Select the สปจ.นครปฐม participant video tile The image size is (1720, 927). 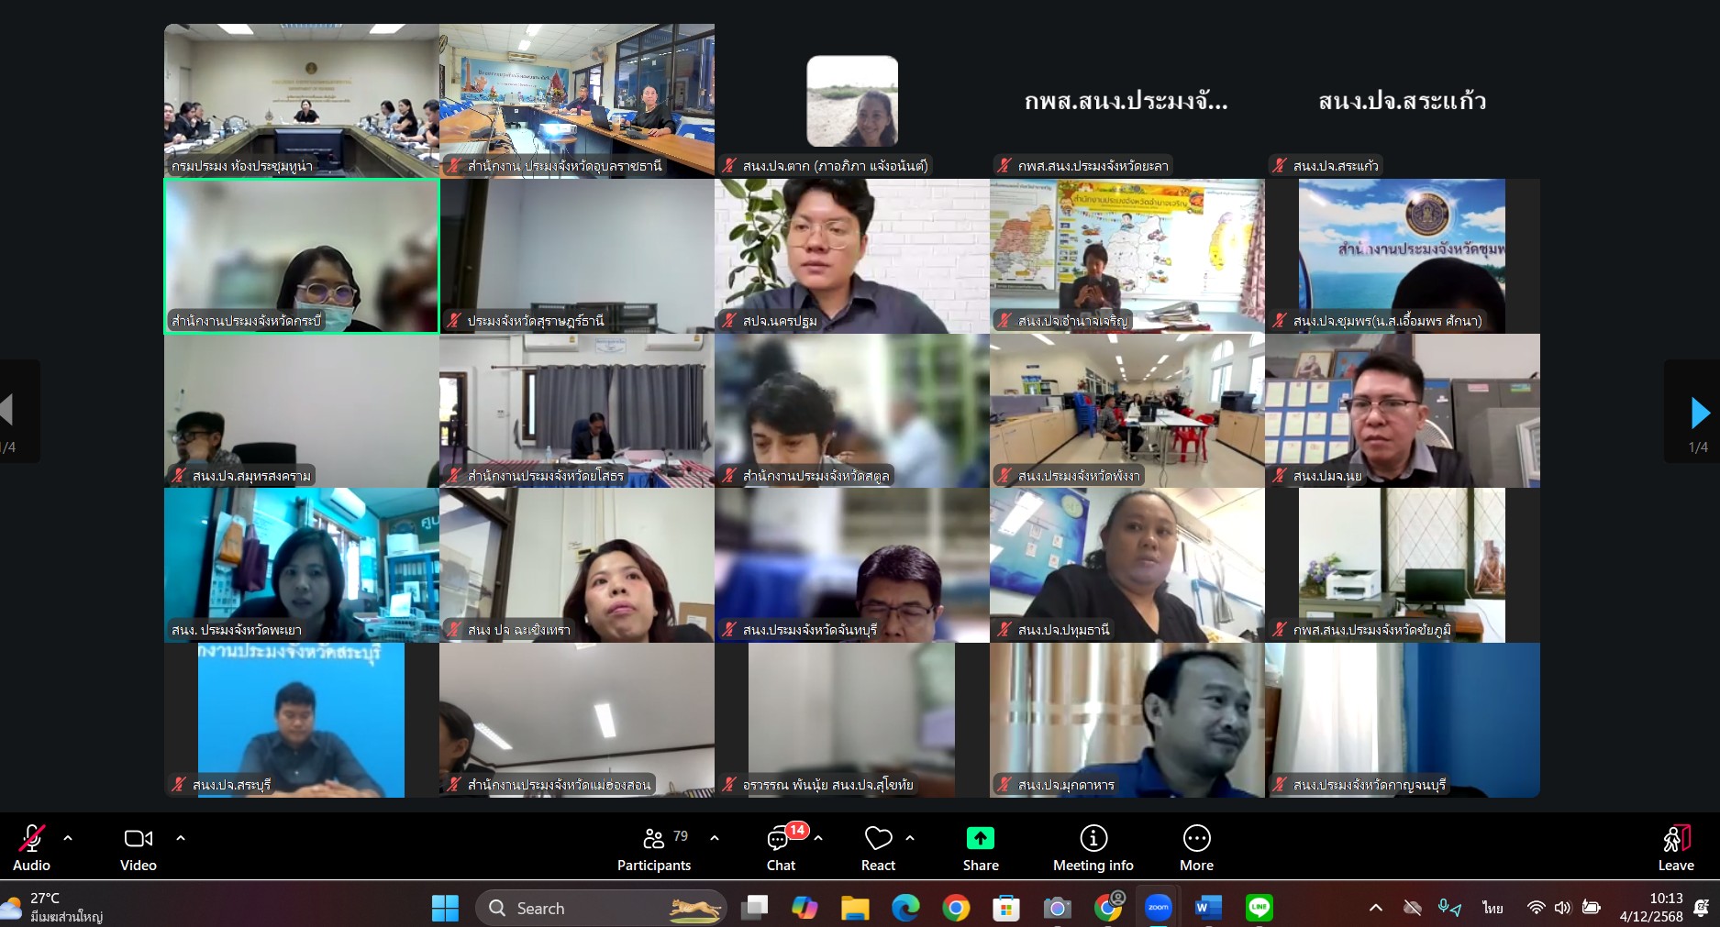[851, 256]
